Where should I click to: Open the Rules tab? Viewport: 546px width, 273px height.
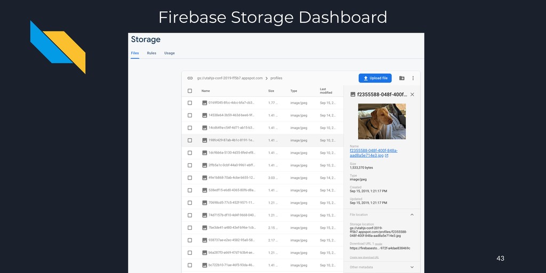151,53
